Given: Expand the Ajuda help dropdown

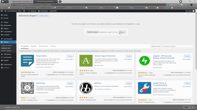Looking at the screenshot, I should (x=189, y=14).
